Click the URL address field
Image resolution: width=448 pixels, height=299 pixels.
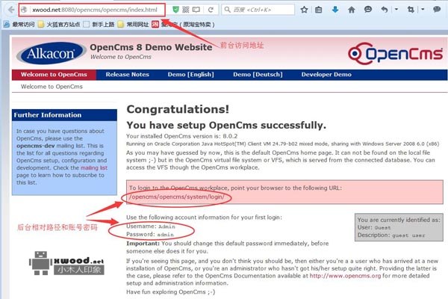(x=95, y=10)
